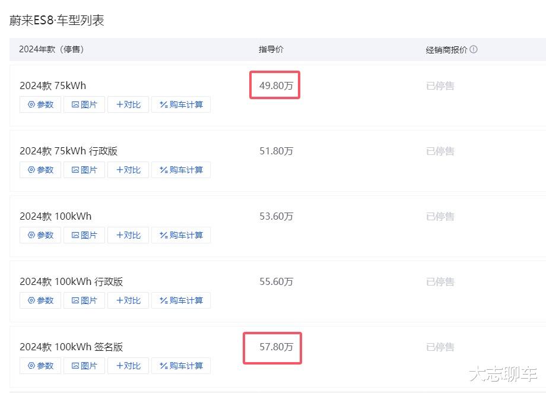Open 参数 for 2024款 75kWh
Screen dimensions: 546x393
[40, 104]
